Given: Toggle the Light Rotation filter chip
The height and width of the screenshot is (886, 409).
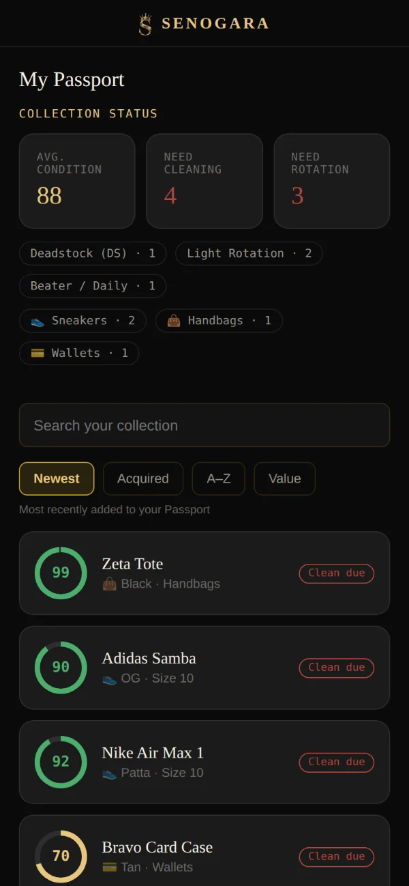Looking at the screenshot, I should point(249,253).
